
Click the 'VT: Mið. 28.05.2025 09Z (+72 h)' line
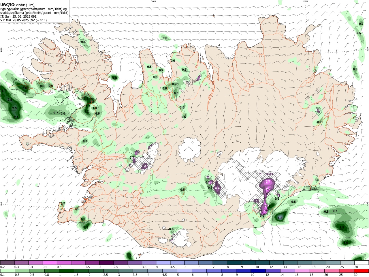(23, 20)
